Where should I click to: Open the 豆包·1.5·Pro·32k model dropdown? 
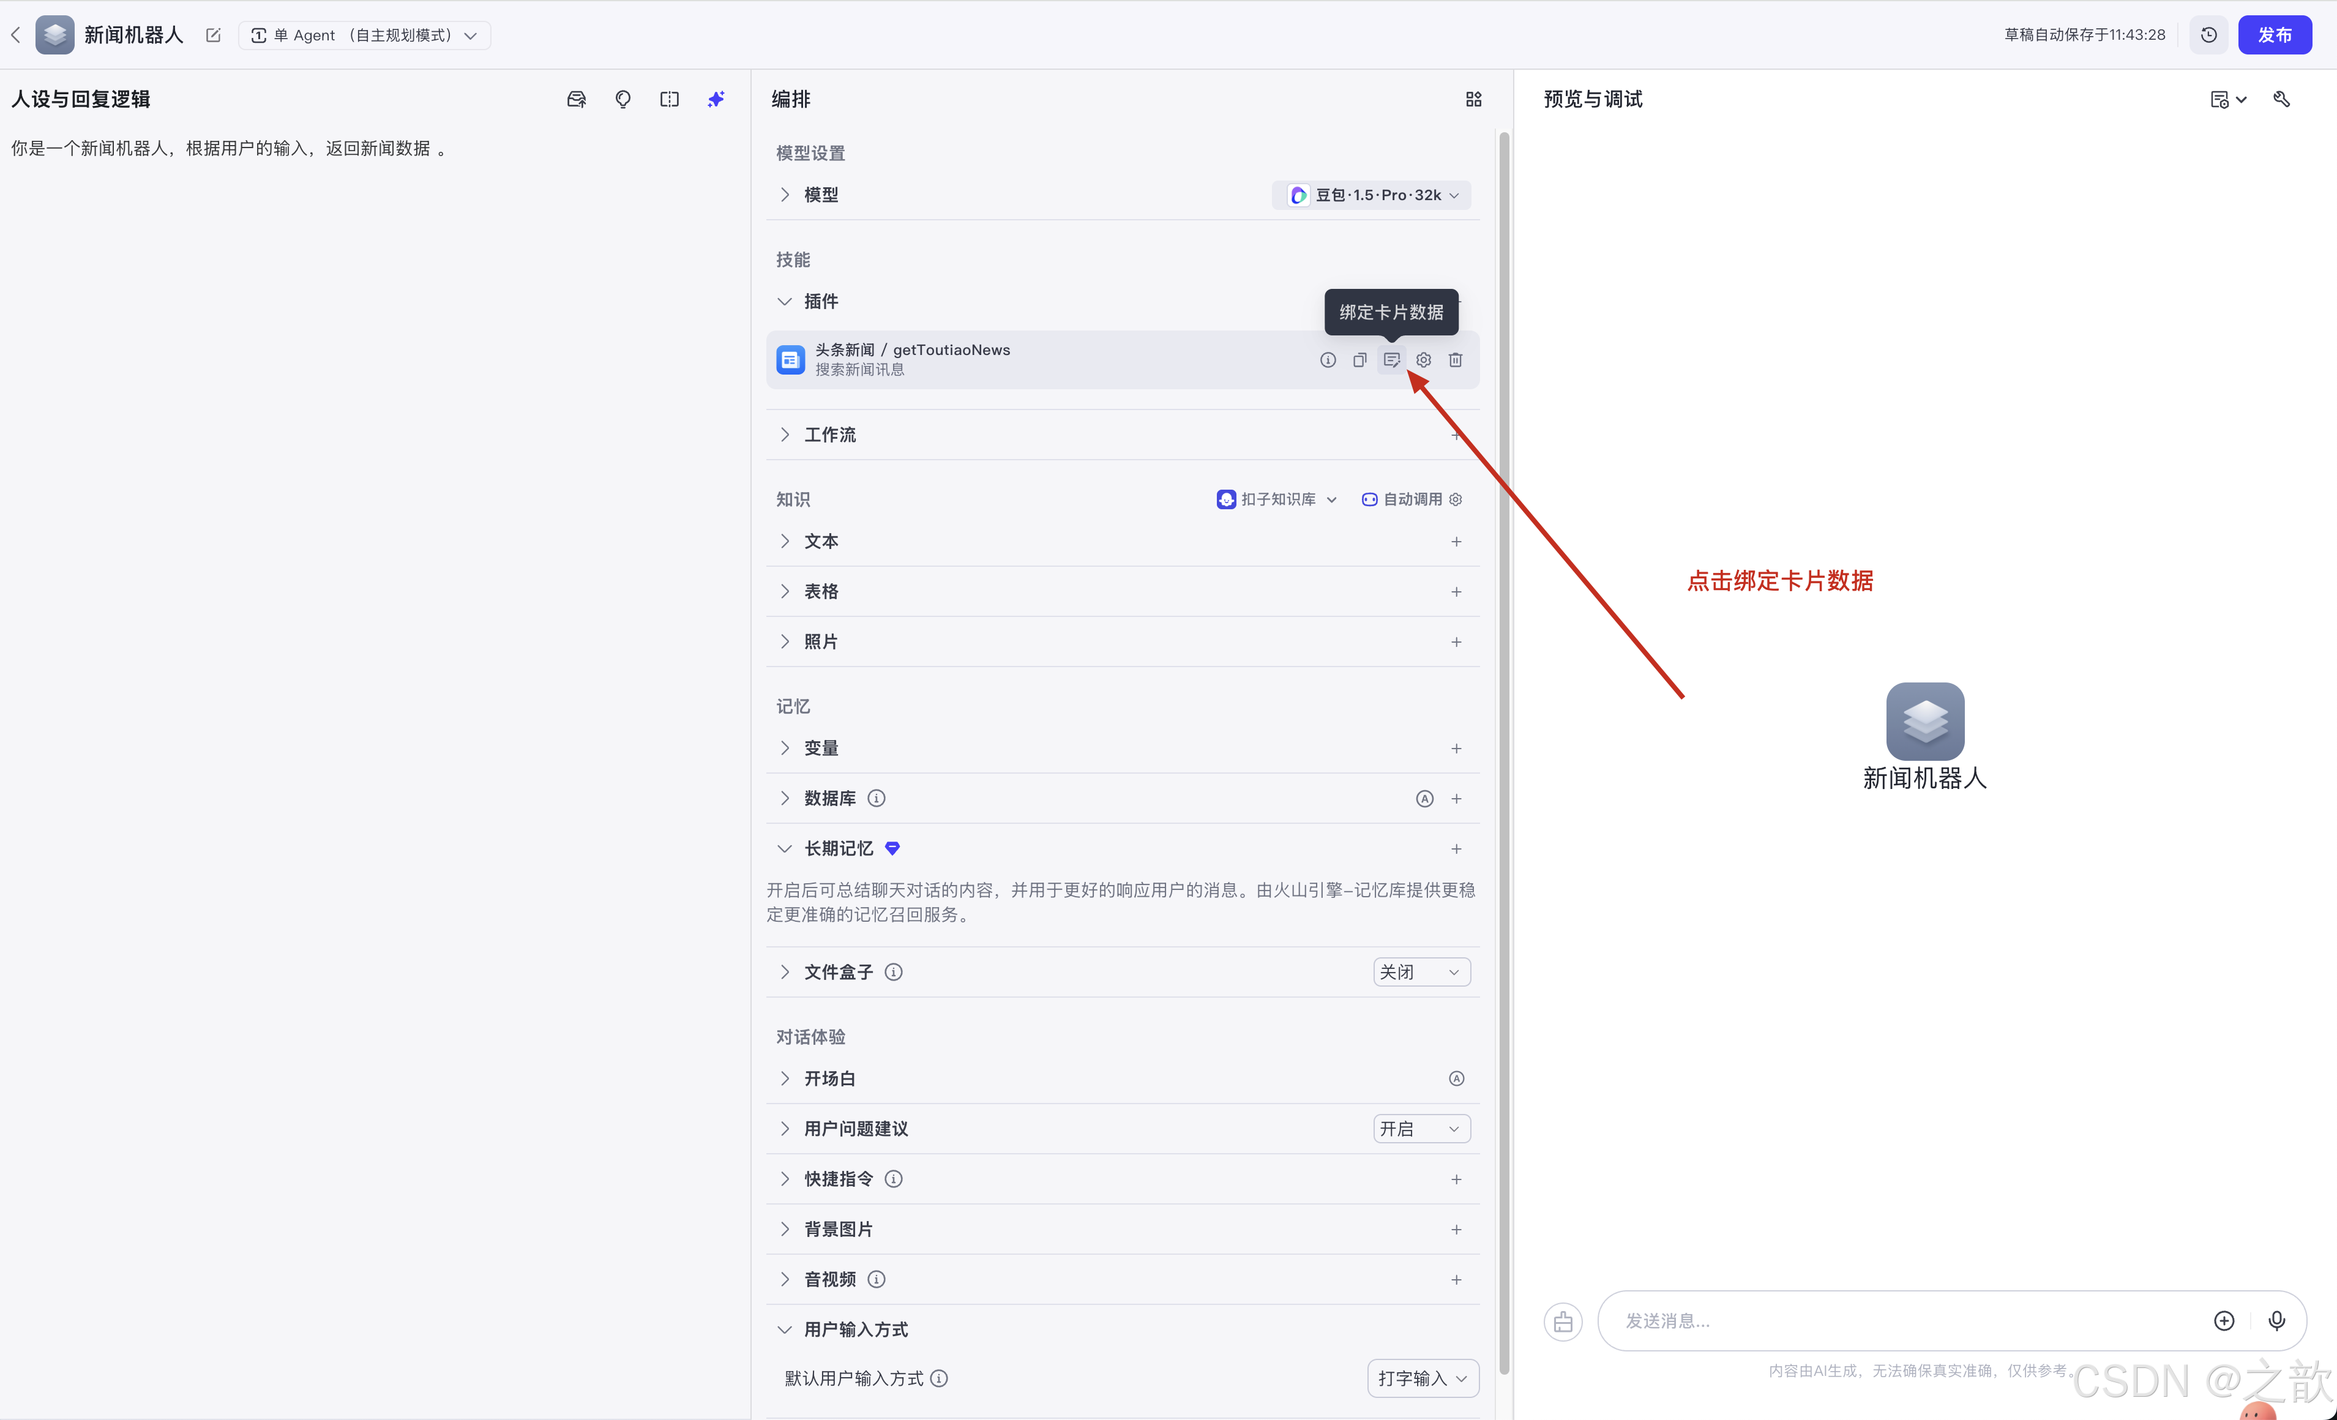(1372, 195)
